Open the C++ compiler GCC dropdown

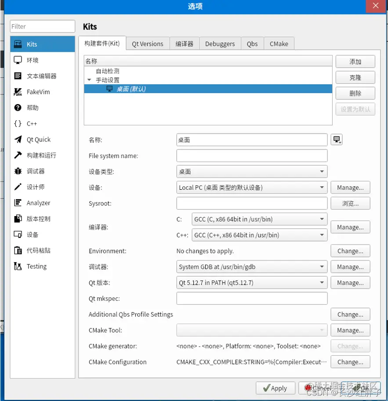pos(260,235)
